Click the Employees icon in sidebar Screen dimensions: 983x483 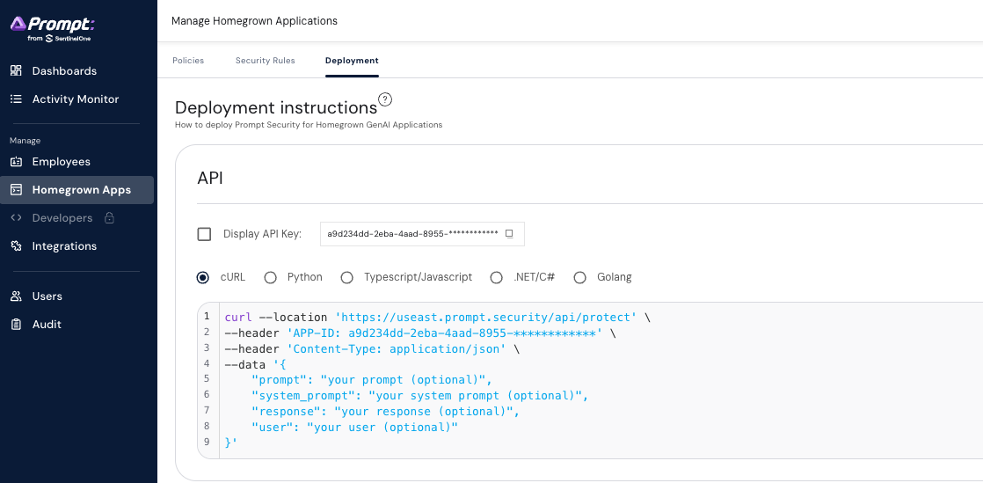tap(16, 162)
